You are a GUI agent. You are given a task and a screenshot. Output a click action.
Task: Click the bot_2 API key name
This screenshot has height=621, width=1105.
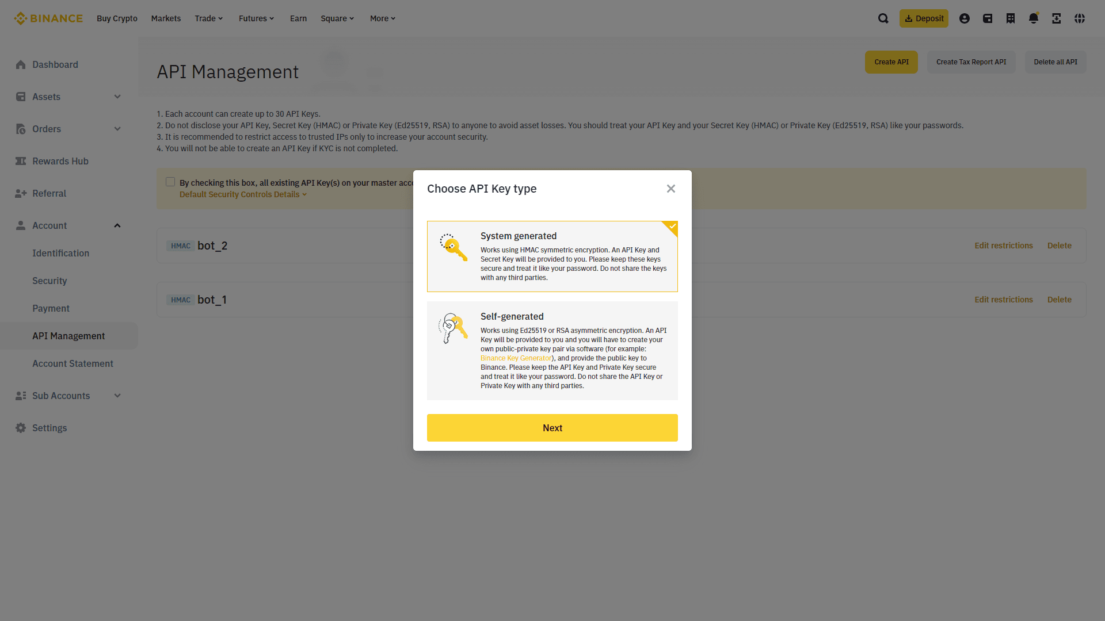212,246
